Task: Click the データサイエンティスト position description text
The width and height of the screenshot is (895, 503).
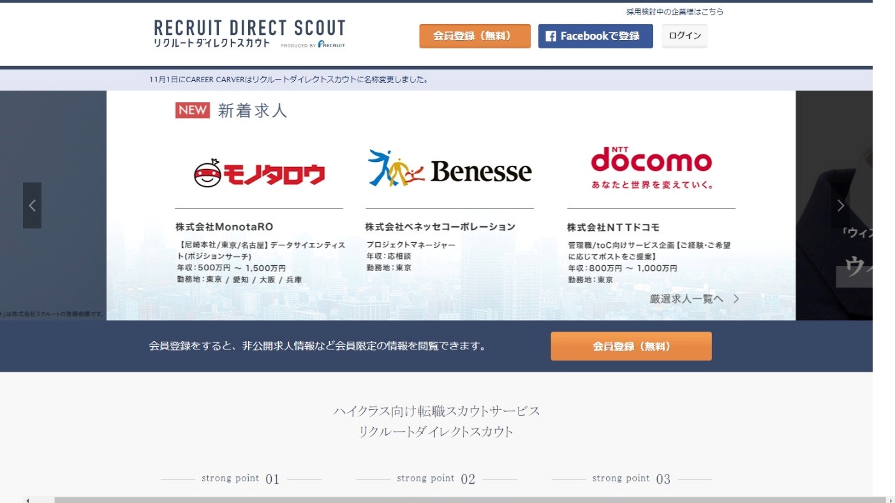Action: [261, 251]
